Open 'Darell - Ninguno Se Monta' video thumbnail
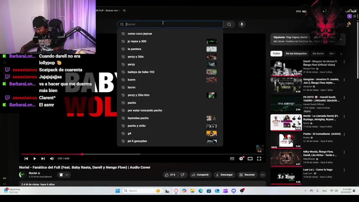 286,68
